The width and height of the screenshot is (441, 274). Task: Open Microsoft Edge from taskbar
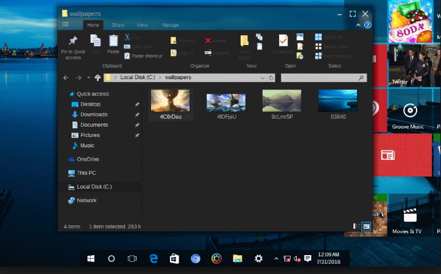[153, 258]
